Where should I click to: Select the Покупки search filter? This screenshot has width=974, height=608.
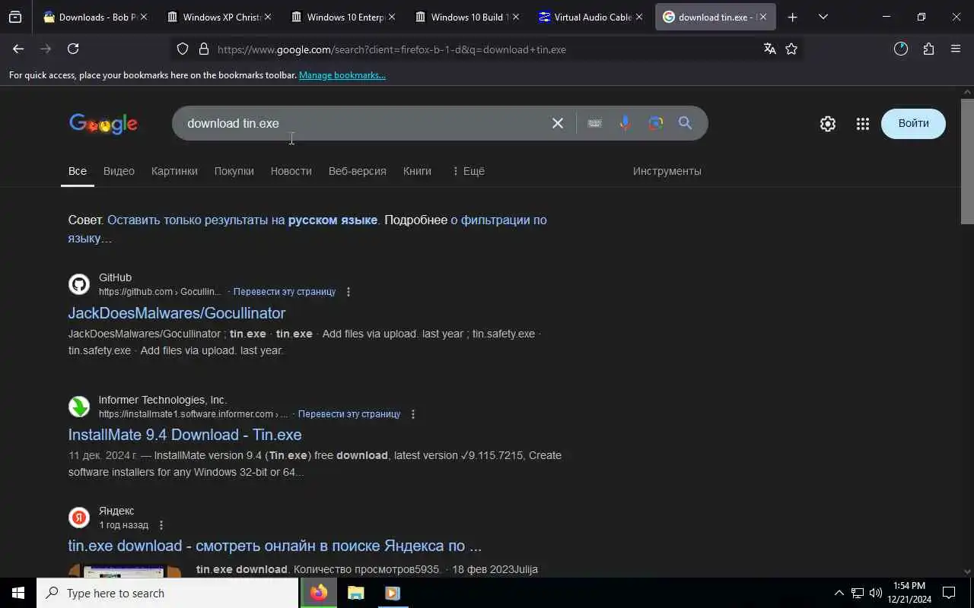click(234, 171)
